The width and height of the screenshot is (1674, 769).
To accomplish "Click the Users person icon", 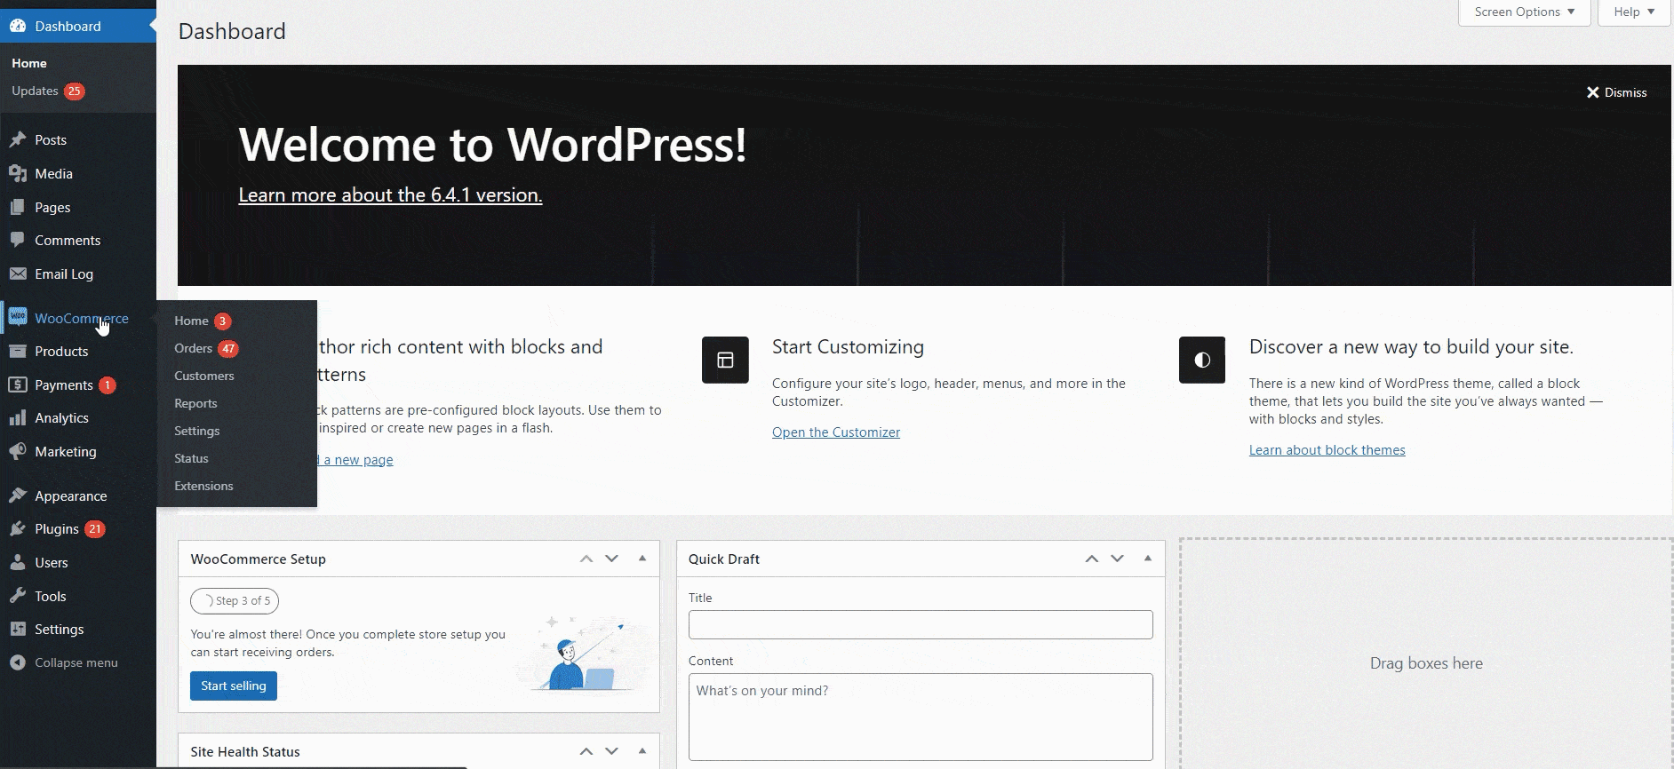I will [18, 562].
